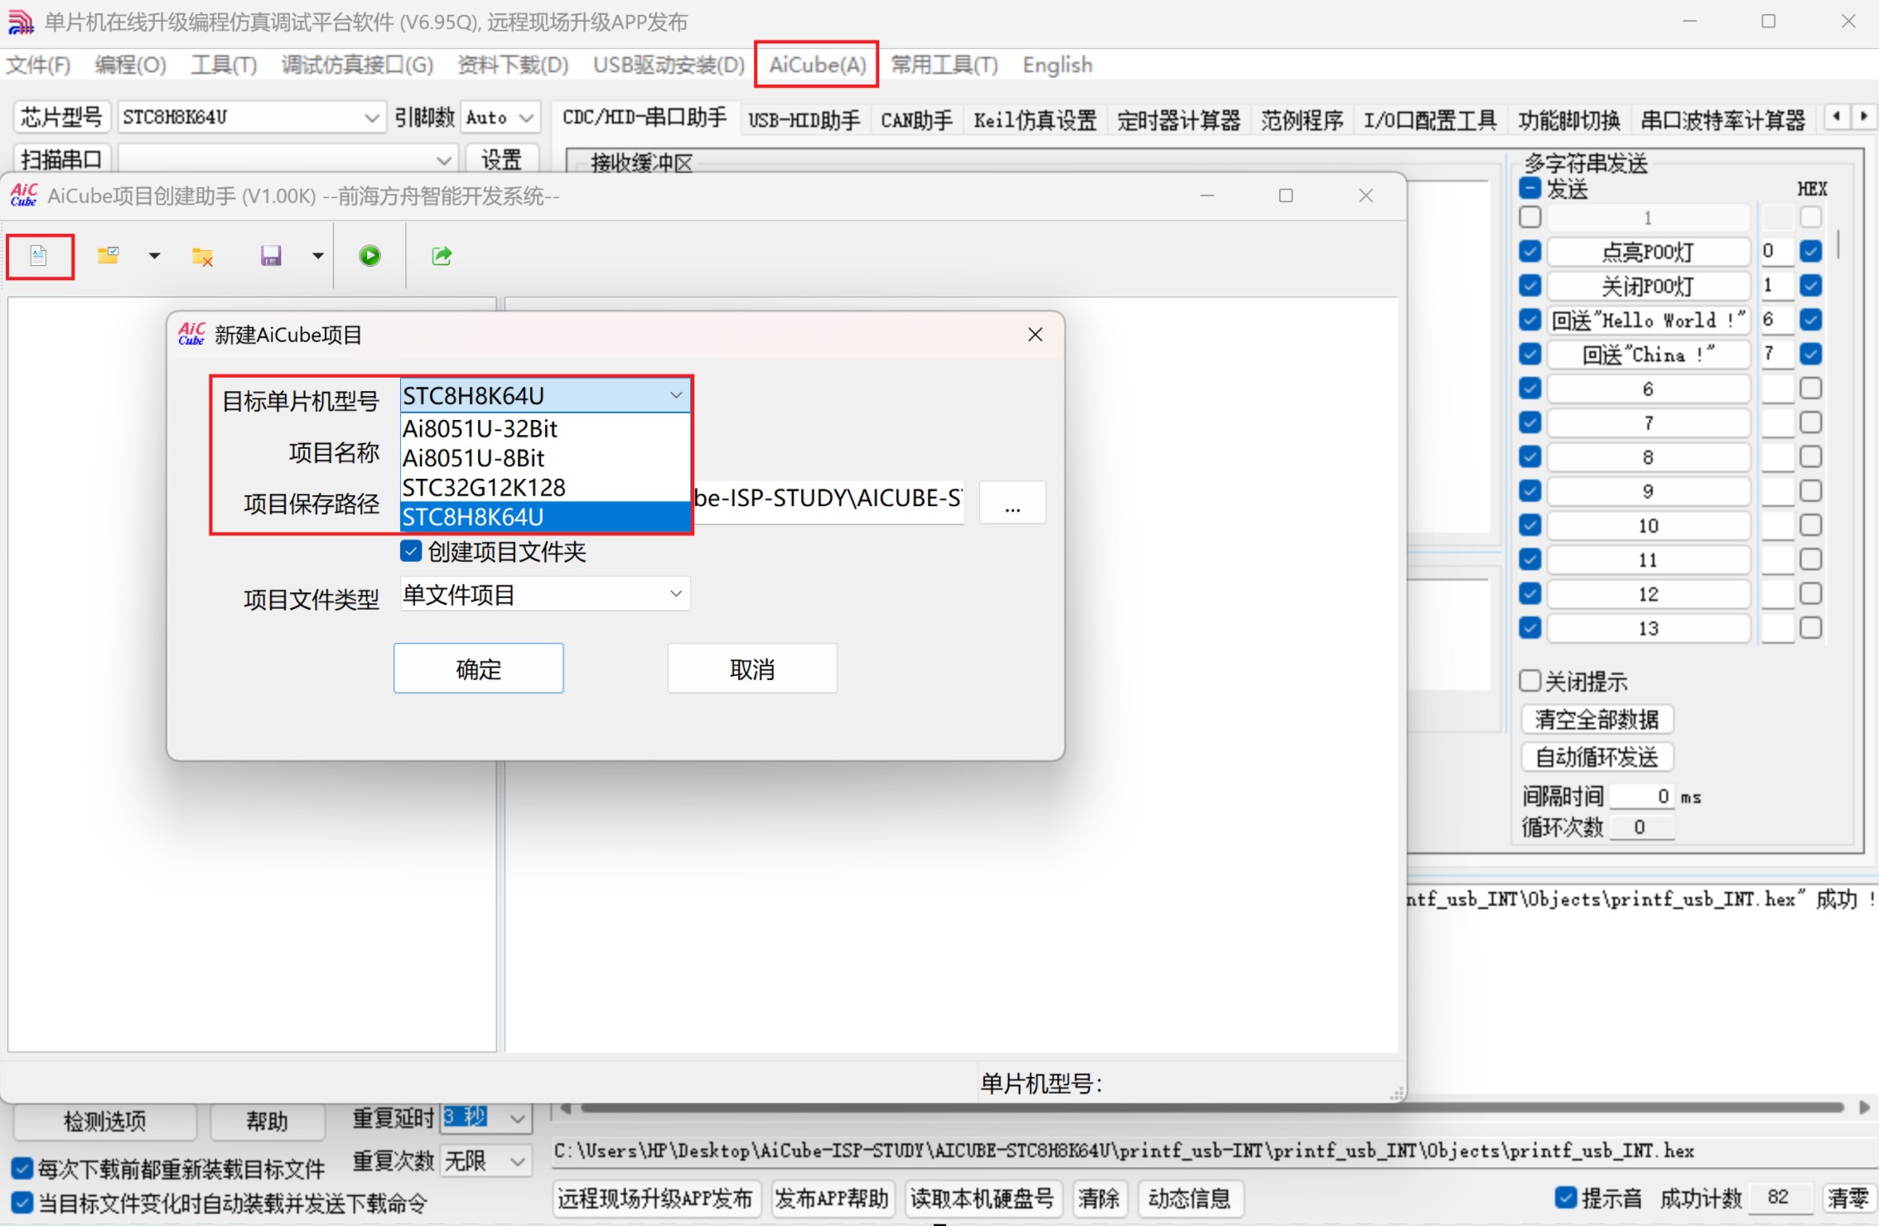Open the dropdown arrow beside save icon
The image size is (1879, 1226).
pyautogui.click(x=318, y=256)
